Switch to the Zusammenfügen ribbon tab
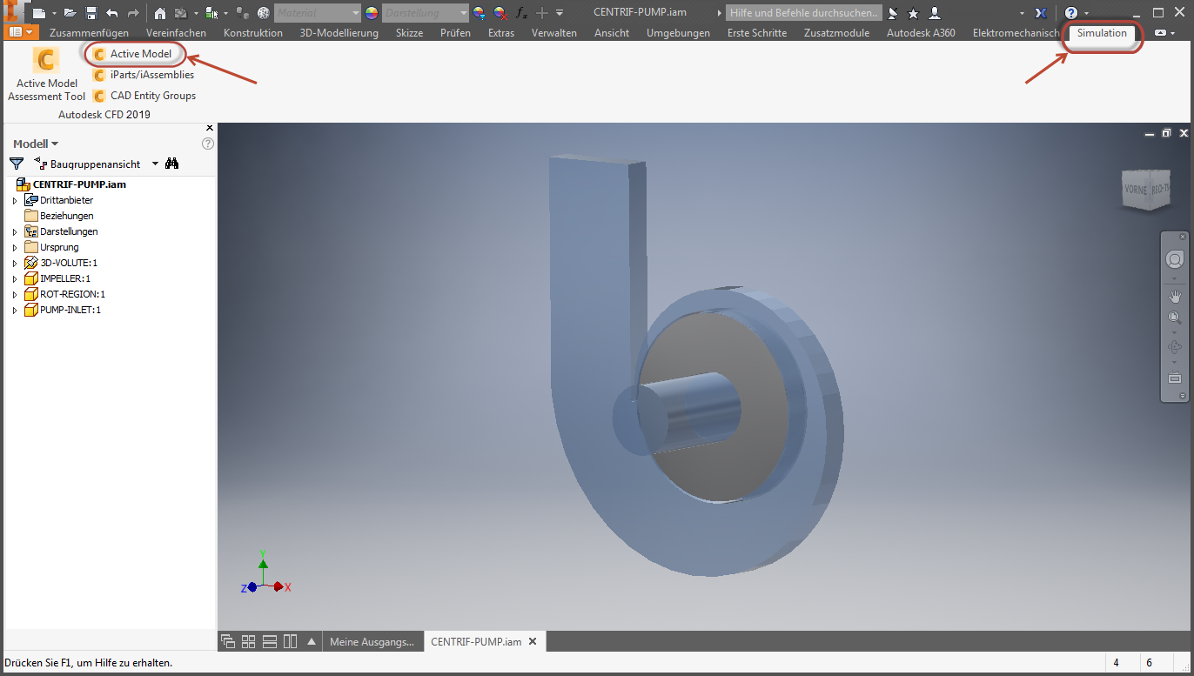The image size is (1194, 676). point(89,33)
